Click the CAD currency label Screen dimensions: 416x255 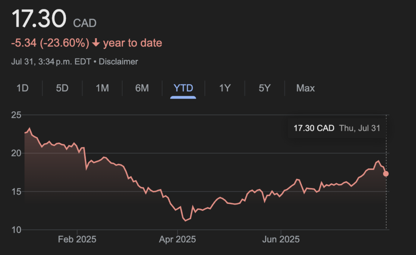[84, 23]
